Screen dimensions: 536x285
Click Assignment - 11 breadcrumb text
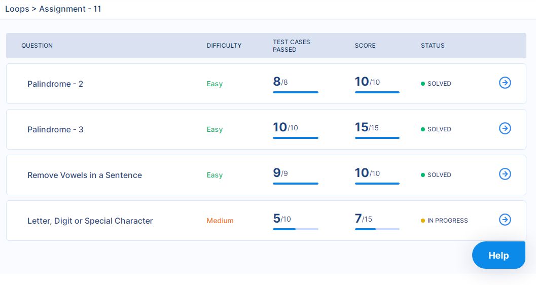[x=70, y=9]
